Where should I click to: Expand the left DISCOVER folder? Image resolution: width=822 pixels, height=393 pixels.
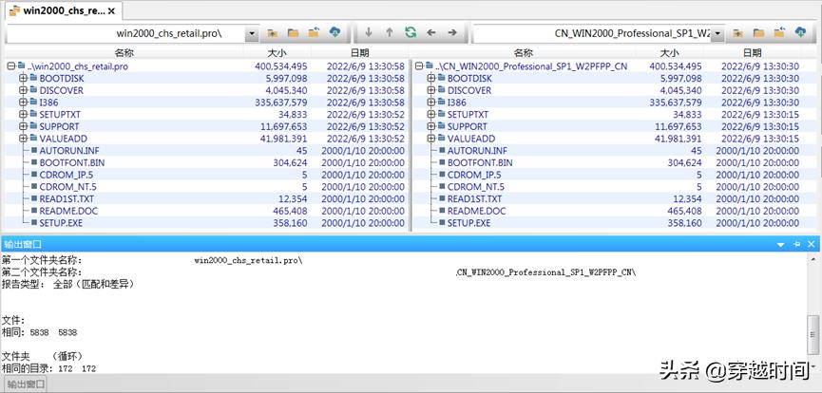[23, 90]
